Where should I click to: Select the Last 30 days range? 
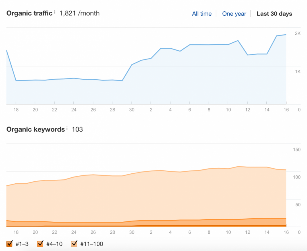point(274,14)
